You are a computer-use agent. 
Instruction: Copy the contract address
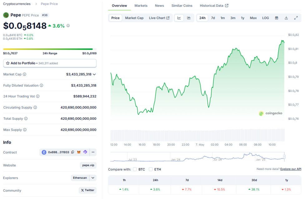click(x=73, y=152)
